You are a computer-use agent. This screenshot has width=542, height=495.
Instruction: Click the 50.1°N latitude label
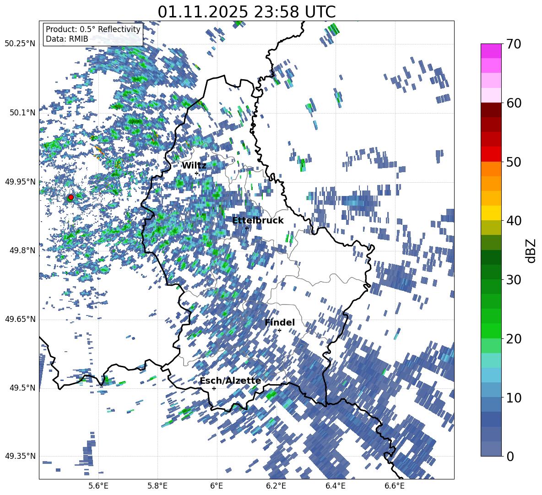[x=23, y=113]
